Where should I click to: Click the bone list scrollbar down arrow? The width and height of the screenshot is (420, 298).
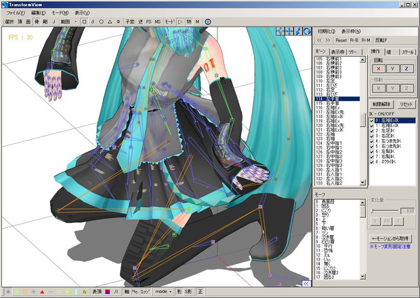tap(362, 183)
